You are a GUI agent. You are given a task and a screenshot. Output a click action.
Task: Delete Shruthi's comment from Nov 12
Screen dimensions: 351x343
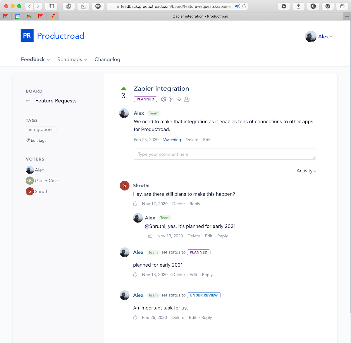pyautogui.click(x=178, y=204)
